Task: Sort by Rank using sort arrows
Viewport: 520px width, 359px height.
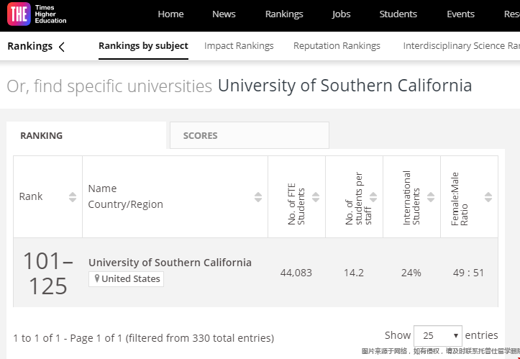Action: [73, 197]
